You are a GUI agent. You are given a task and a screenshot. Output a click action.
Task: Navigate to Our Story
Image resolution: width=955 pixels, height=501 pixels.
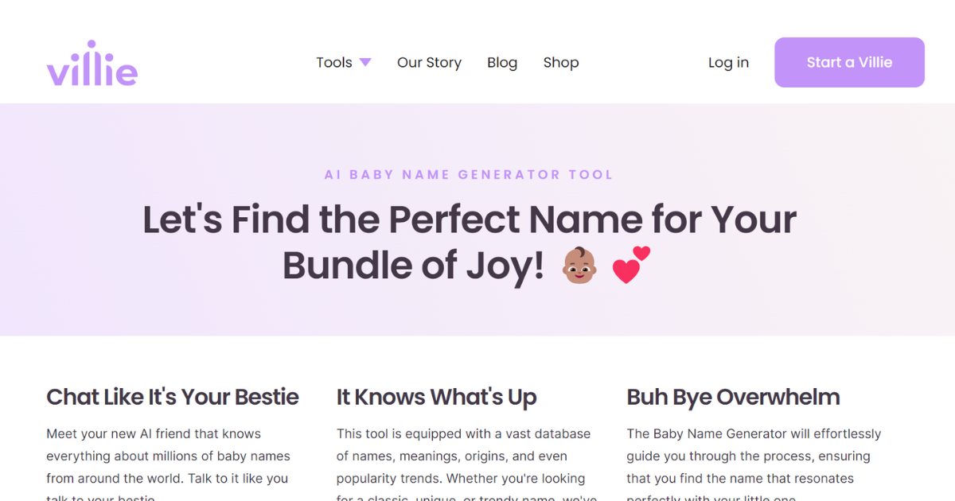click(x=429, y=62)
